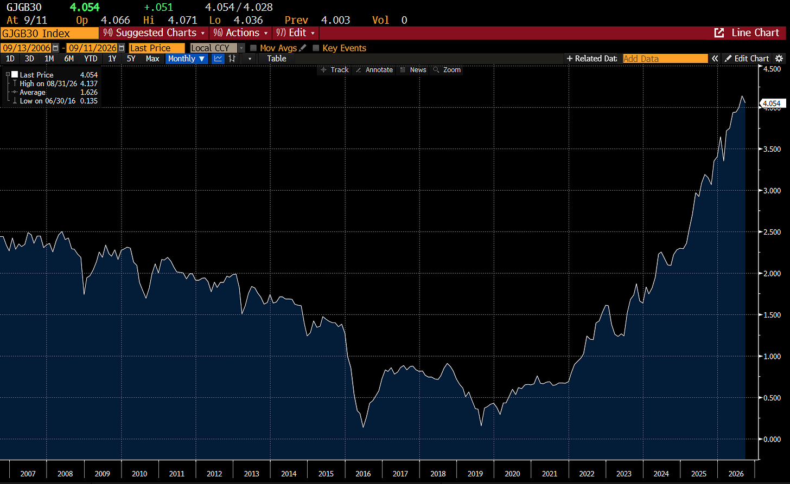
Task: Collapse panel with the double chevron icon
Action: (x=715, y=59)
